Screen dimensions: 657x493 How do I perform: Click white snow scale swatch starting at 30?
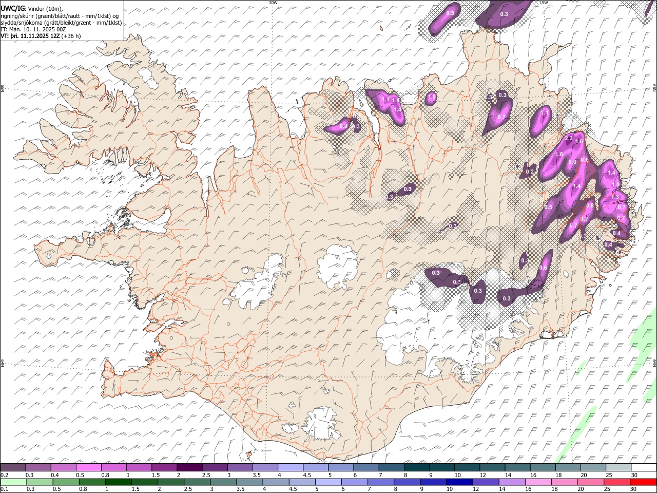coord(643,467)
